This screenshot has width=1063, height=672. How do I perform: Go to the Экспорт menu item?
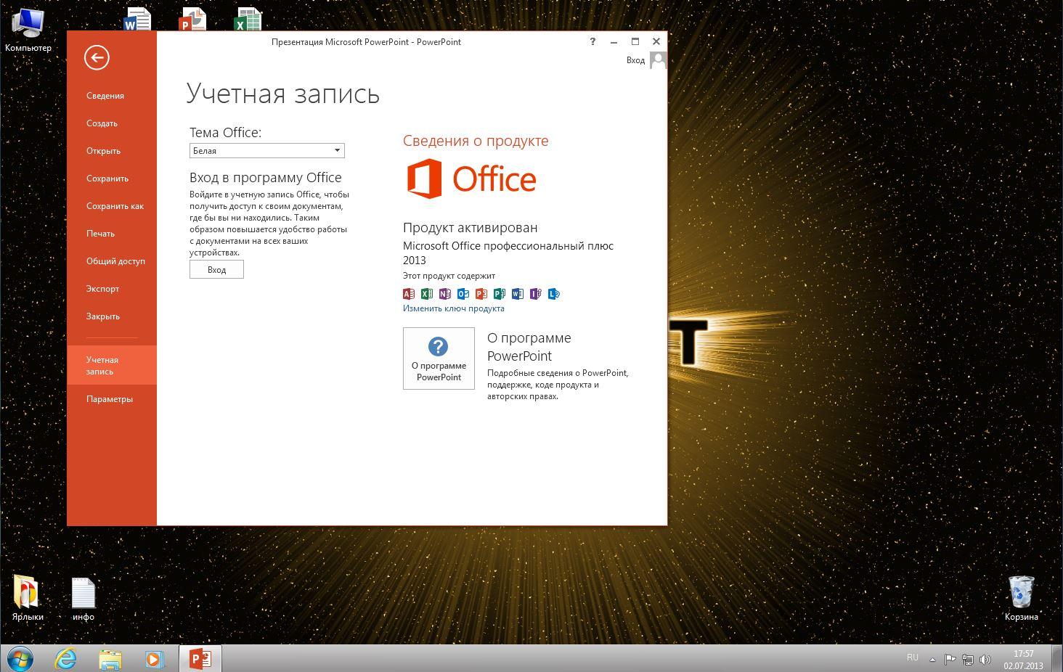coord(102,289)
